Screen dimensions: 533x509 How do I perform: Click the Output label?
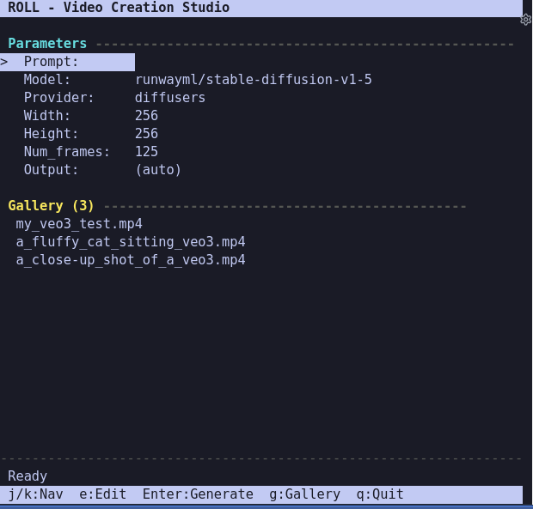click(51, 170)
